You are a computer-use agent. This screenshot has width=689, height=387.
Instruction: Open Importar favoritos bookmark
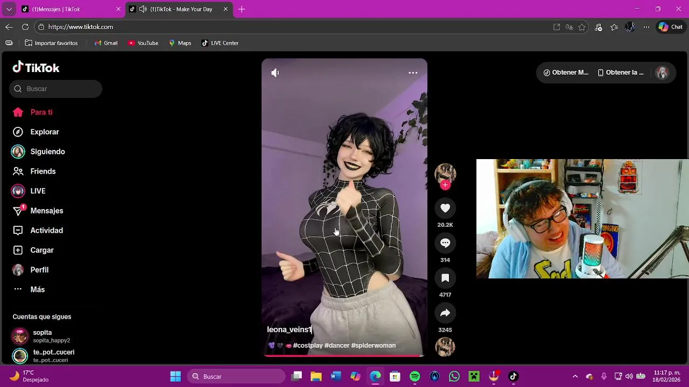51,43
